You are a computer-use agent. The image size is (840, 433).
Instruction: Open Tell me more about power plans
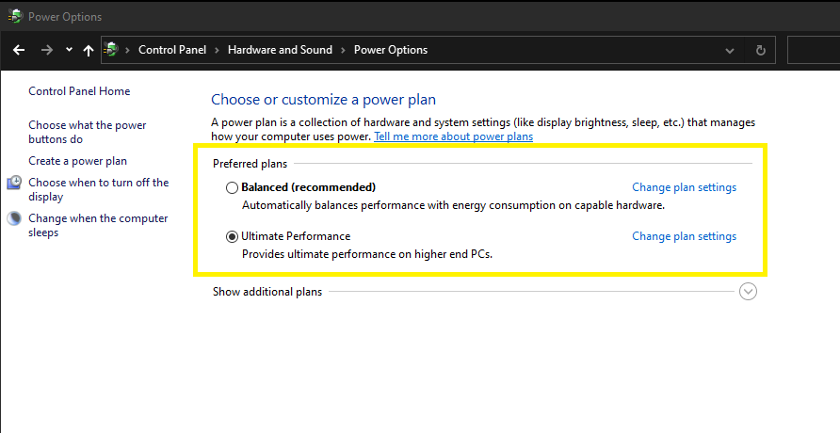click(453, 136)
